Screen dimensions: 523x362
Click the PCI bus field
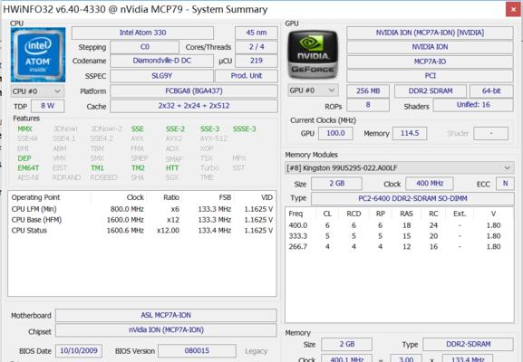pos(430,76)
